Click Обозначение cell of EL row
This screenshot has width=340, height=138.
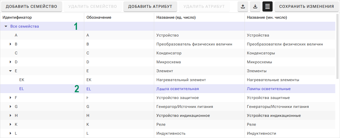click(119, 89)
